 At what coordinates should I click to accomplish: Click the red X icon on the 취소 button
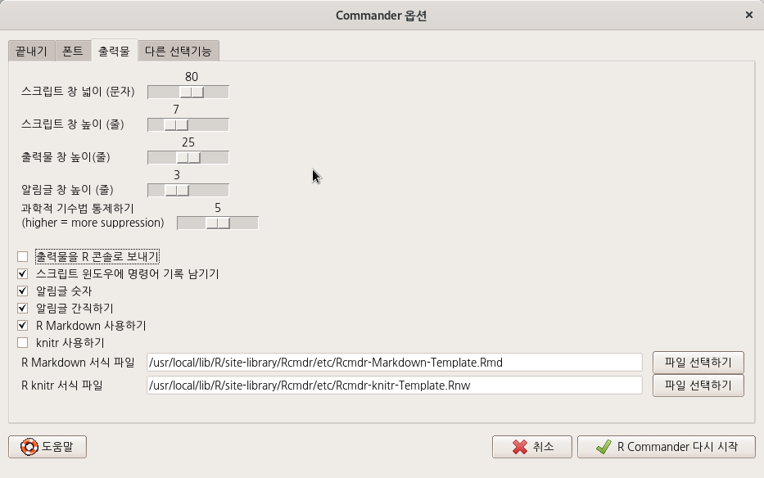(x=520, y=447)
